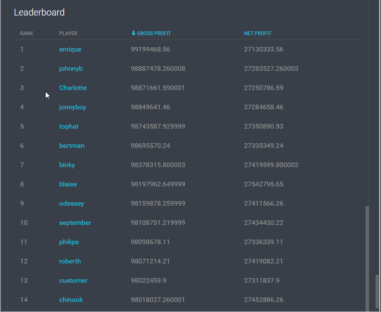Select net profit value 27284658.46
381x312 pixels.
pyautogui.click(x=264, y=107)
